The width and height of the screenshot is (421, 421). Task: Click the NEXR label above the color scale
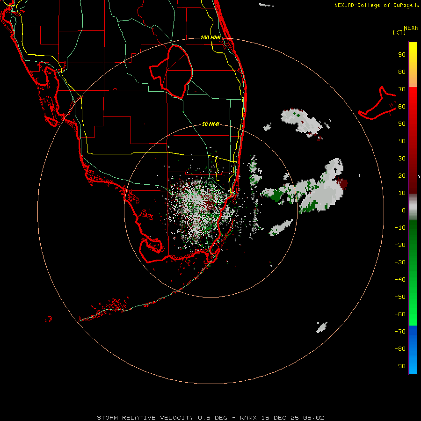411,28
